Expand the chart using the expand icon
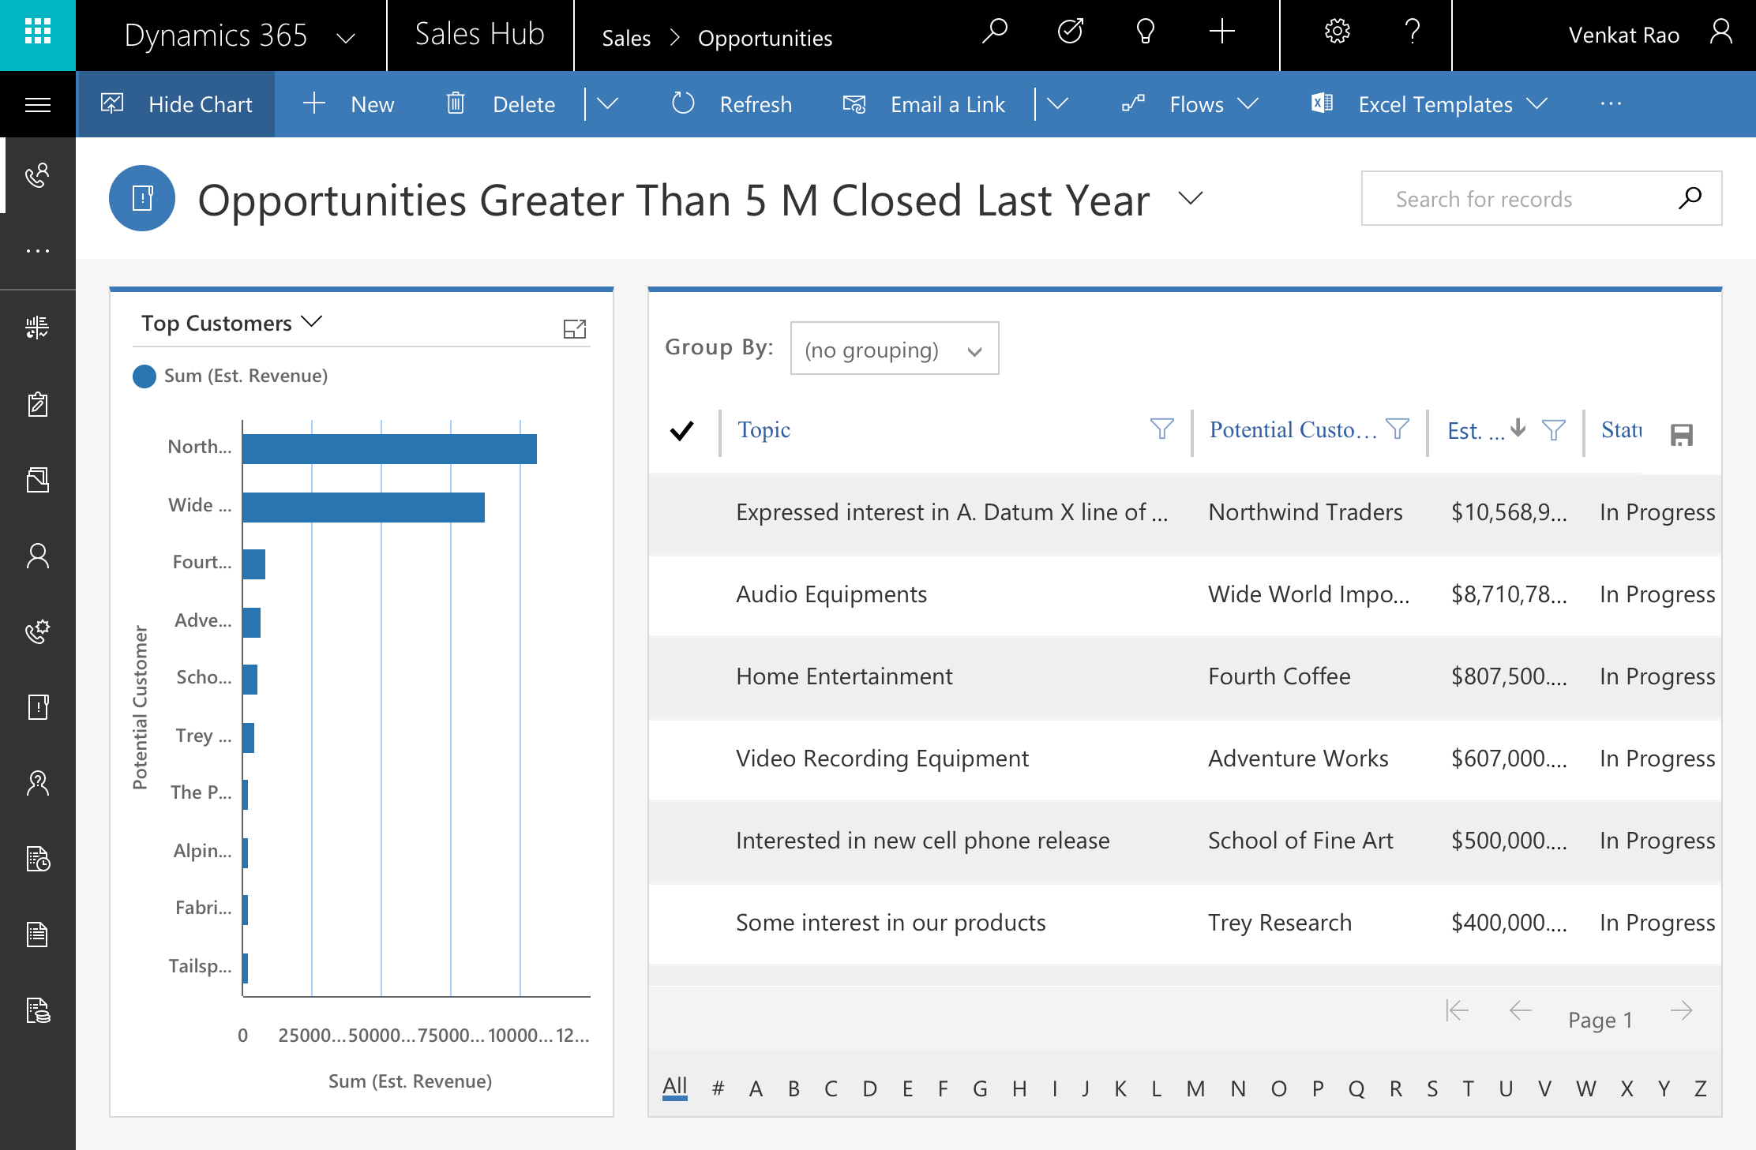 click(574, 329)
